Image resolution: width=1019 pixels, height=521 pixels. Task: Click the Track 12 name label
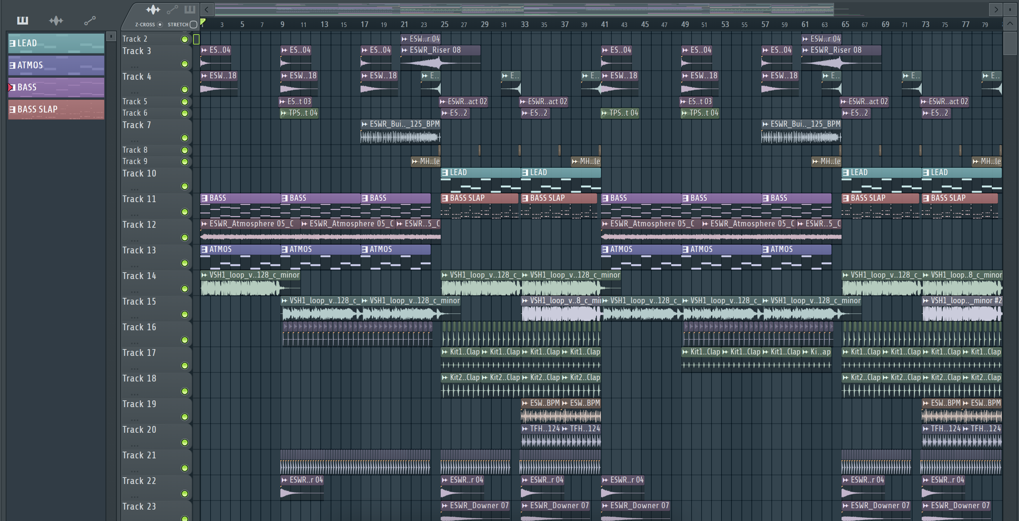(139, 225)
